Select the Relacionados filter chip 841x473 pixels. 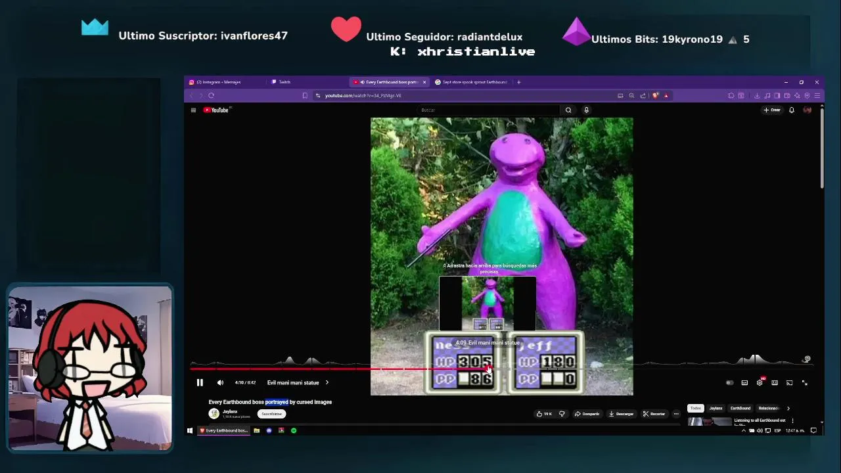pyautogui.click(x=768, y=408)
